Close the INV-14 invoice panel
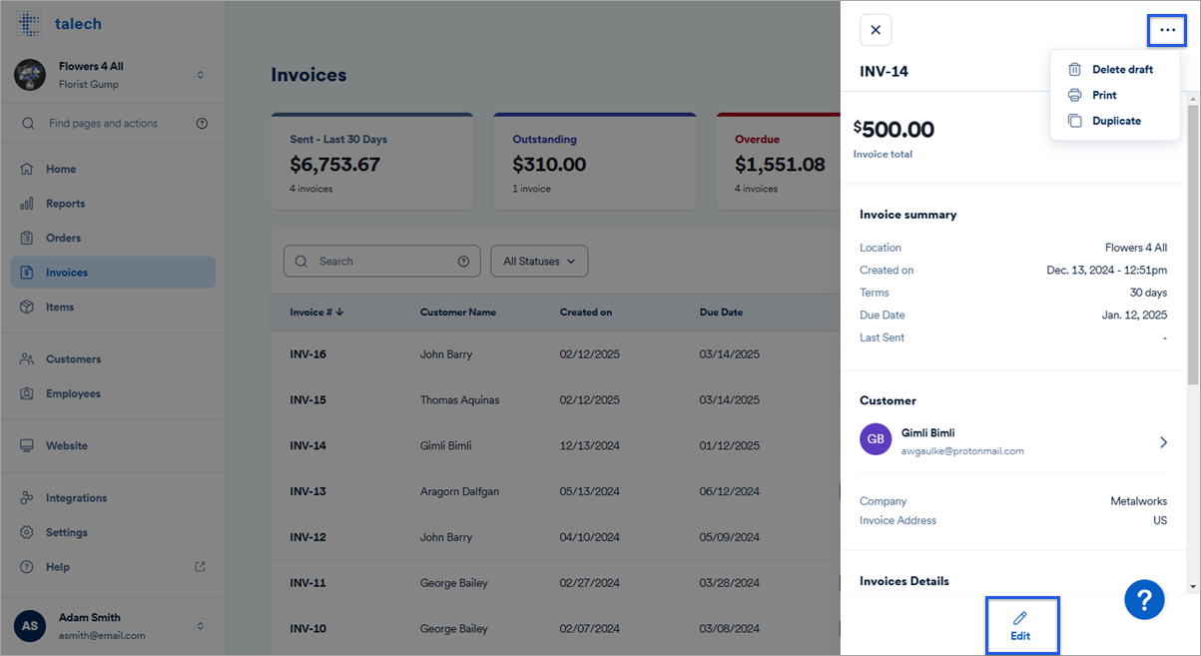This screenshot has height=656, width=1201. (x=876, y=30)
